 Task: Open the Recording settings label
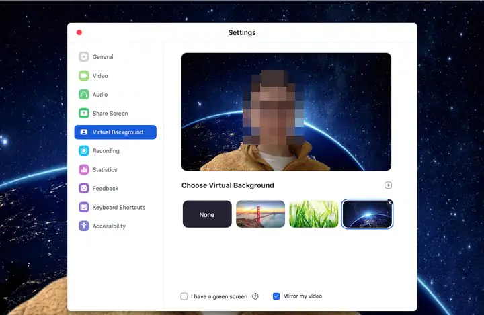(x=106, y=151)
